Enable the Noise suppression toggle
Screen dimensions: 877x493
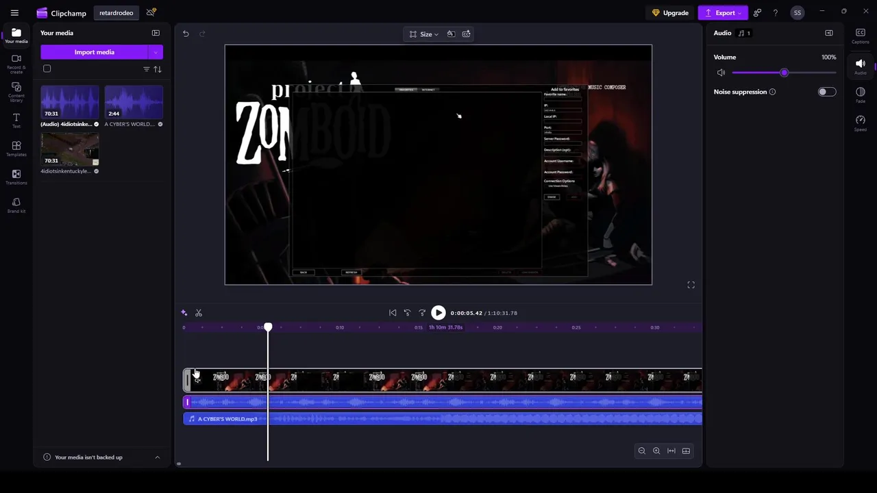(x=827, y=92)
